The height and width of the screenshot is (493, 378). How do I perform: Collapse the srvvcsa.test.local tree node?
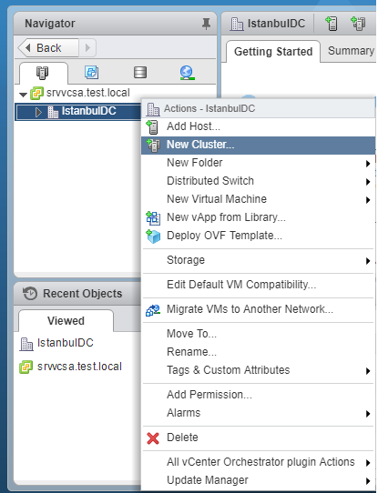click(23, 94)
